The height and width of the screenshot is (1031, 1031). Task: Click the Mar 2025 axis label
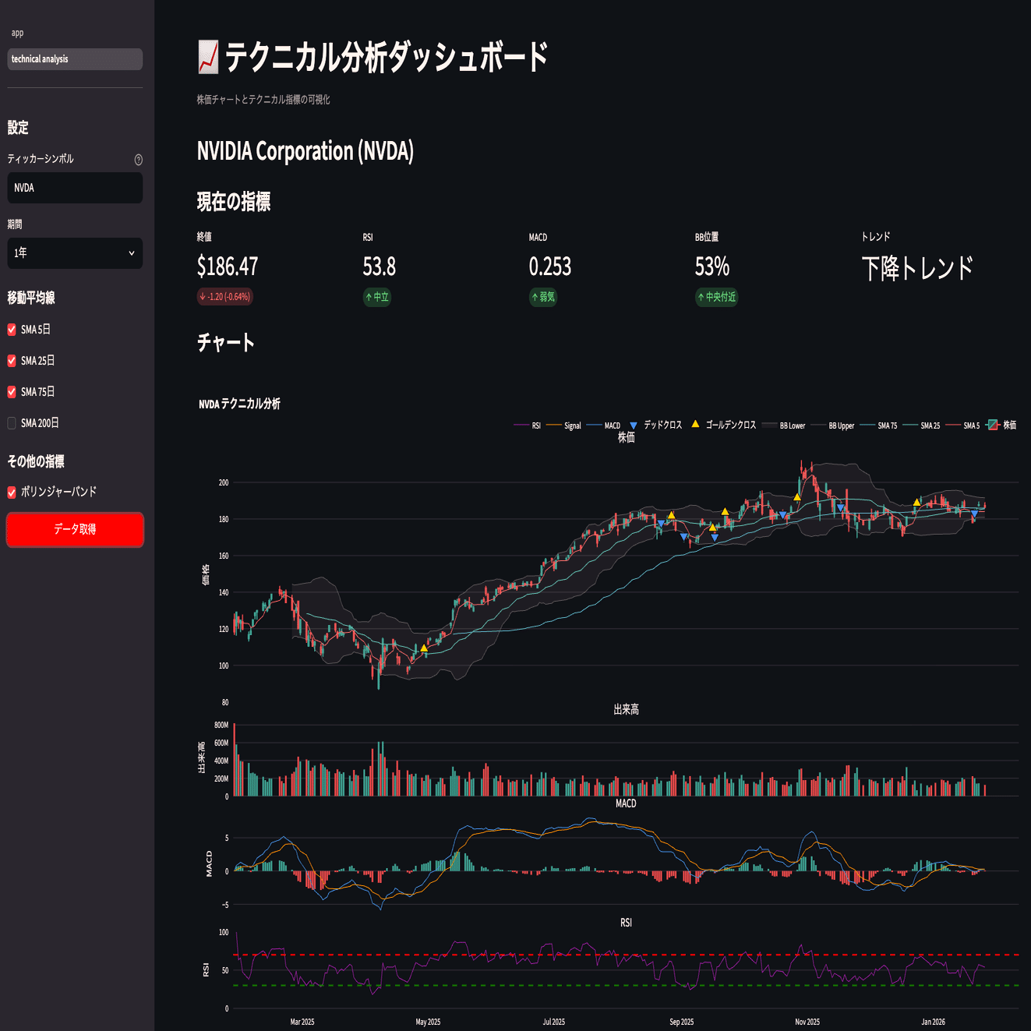pos(302,1022)
